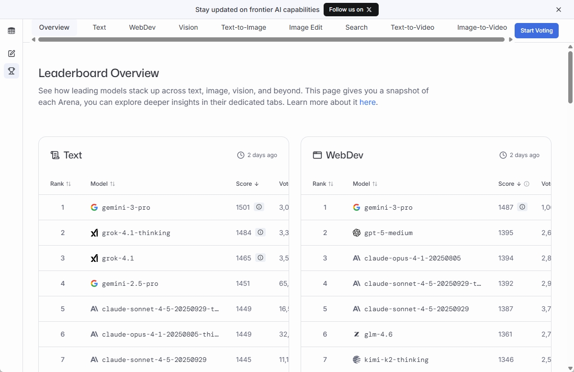
Task: Open new chat via edit icon
Action: click(x=11, y=54)
